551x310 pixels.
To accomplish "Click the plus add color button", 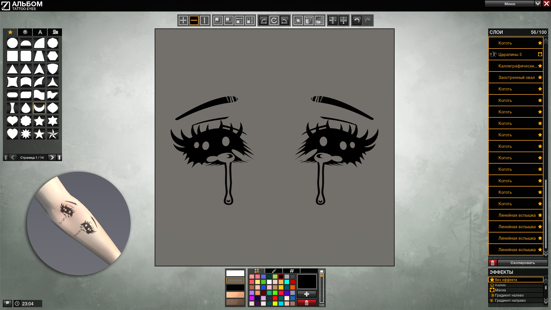I will tap(306, 294).
